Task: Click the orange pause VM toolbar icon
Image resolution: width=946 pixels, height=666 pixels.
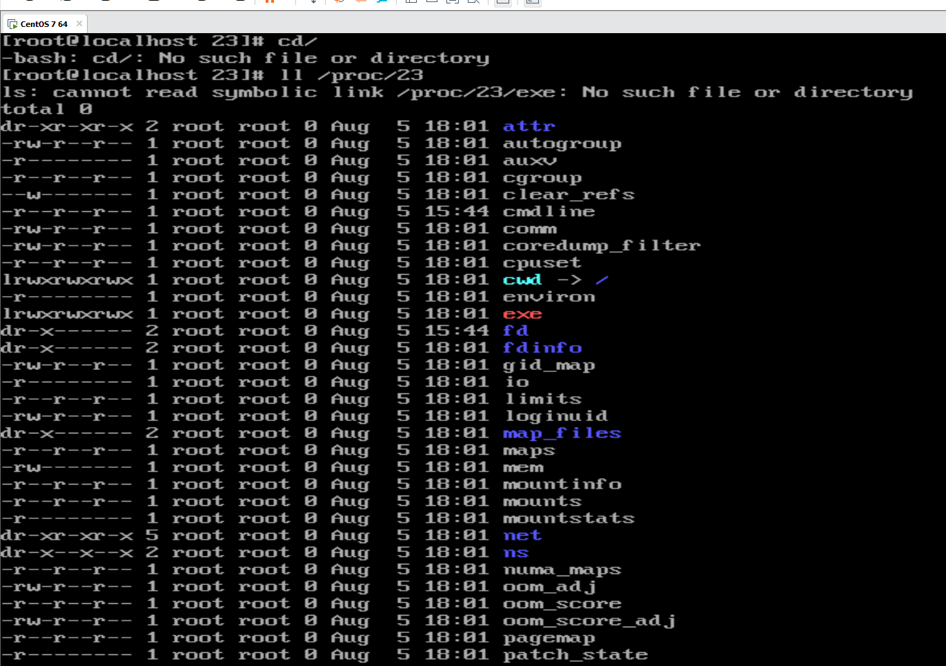Action: click(x=270, y=1)
